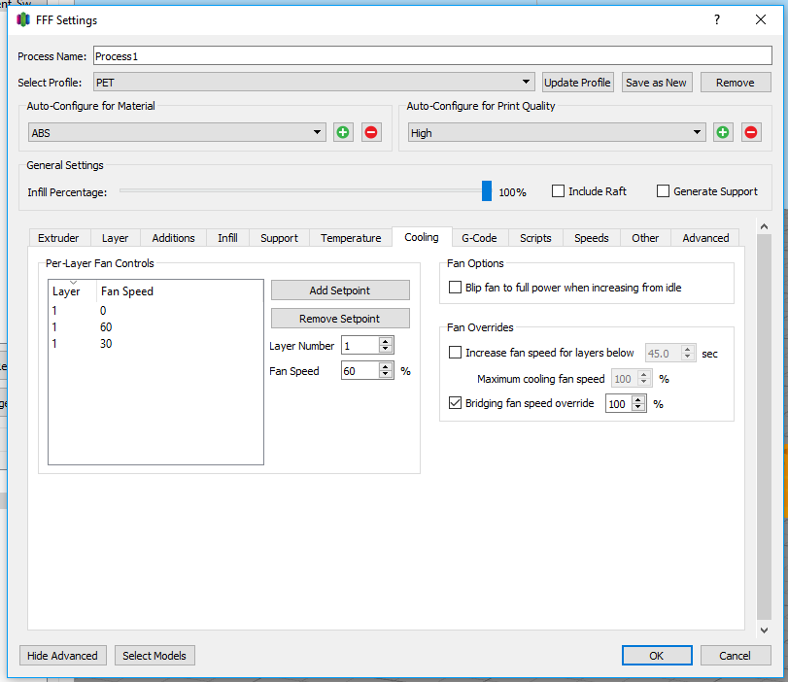Open the Additions tab
The image size is (788, 682).
click(x=173, y=238)
